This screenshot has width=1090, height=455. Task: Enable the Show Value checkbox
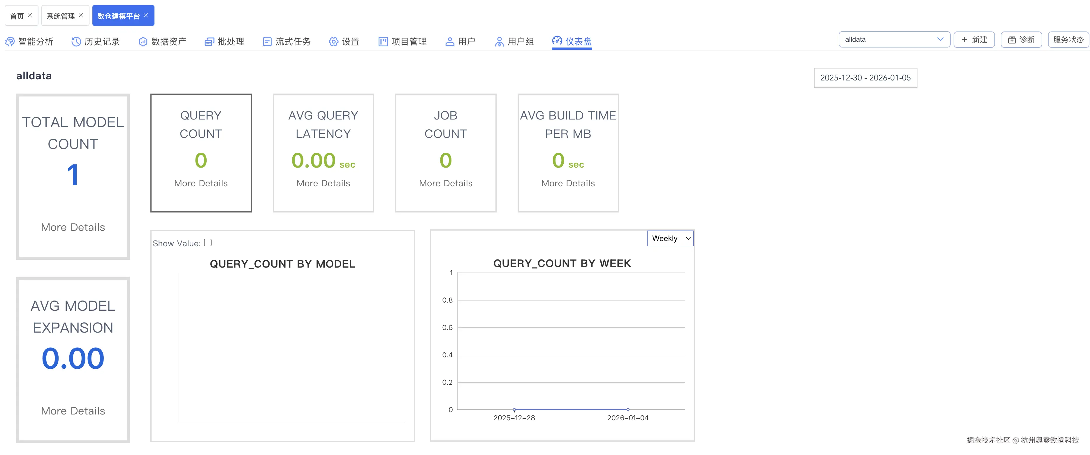208,243
